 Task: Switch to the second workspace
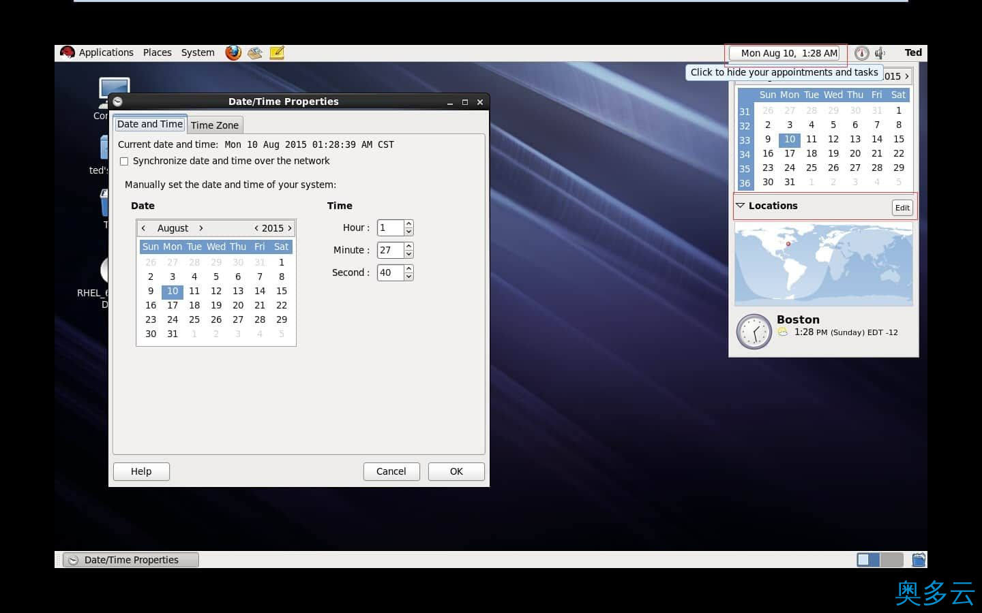(891, 560)
